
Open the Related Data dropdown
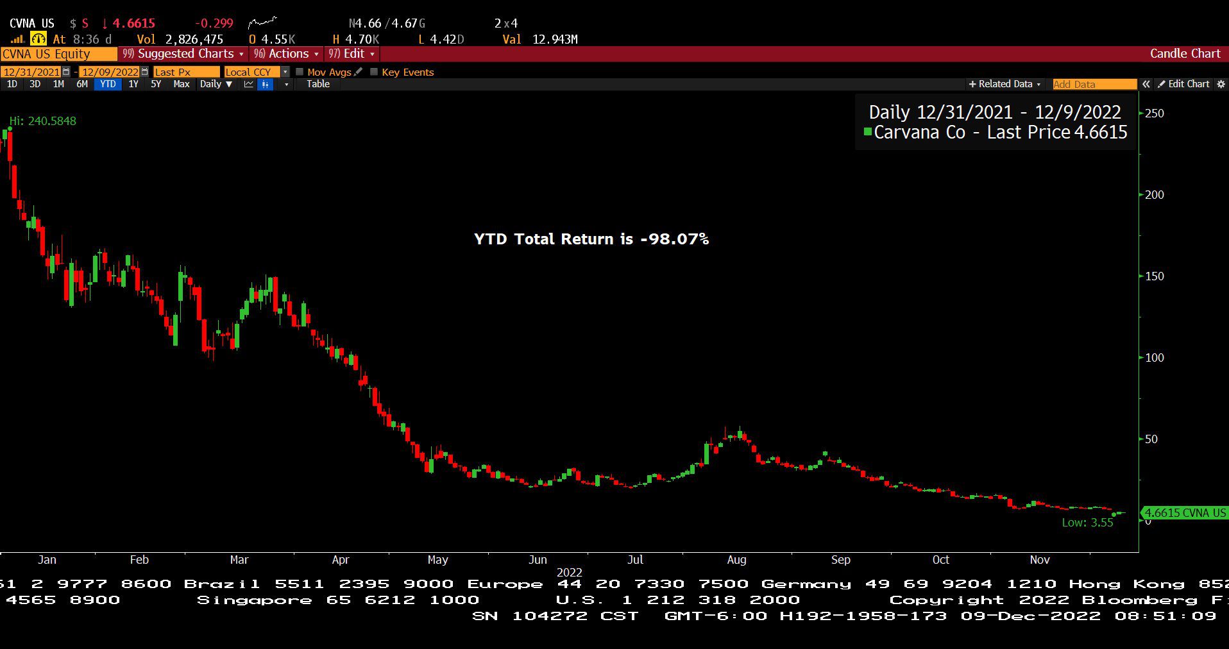coord(1004,84)
